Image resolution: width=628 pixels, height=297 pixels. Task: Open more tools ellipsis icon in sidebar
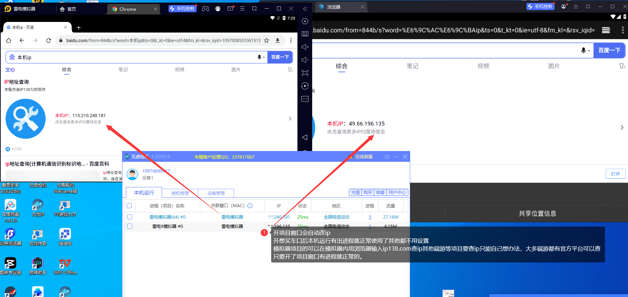click(305, 99)
